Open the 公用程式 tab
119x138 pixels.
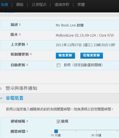point(39,5)
